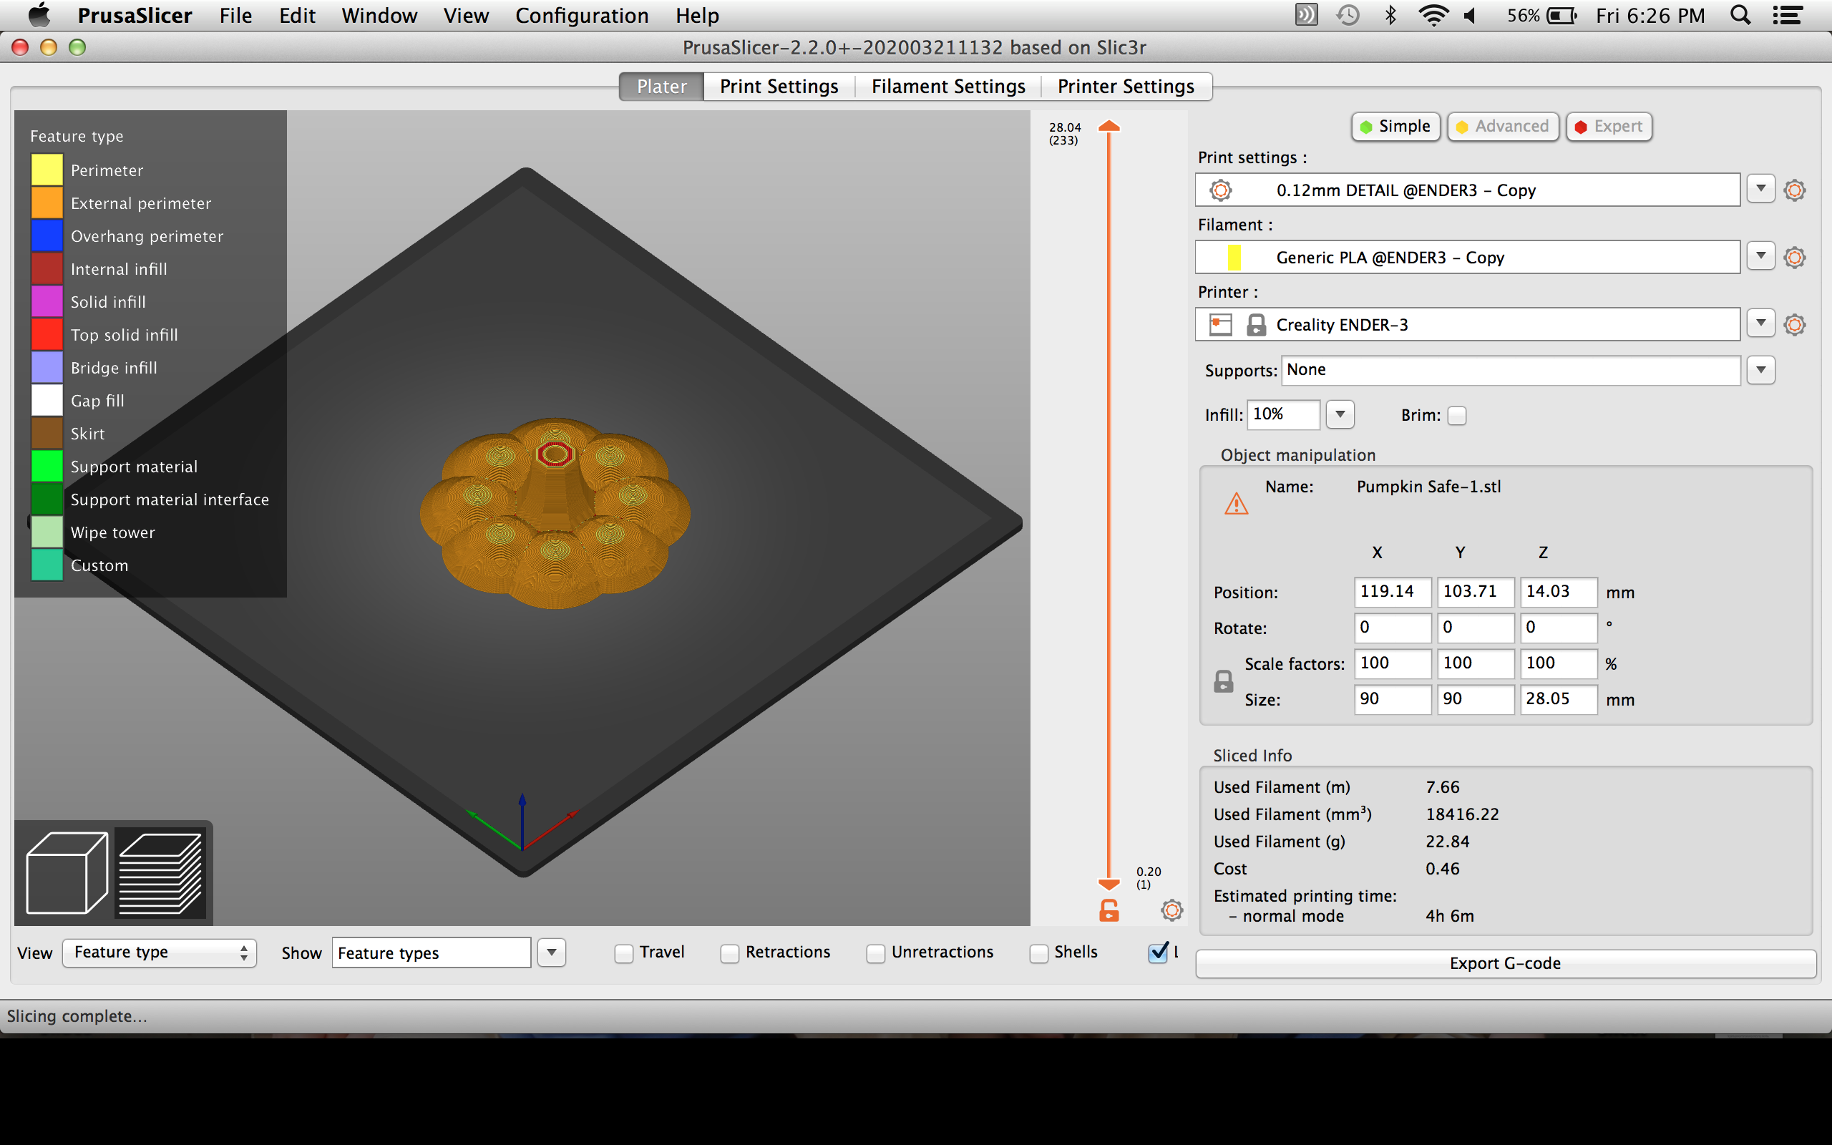1832x1145 pixels.
Task: Switch to Print Settings tab
Action: pos(779,87)
